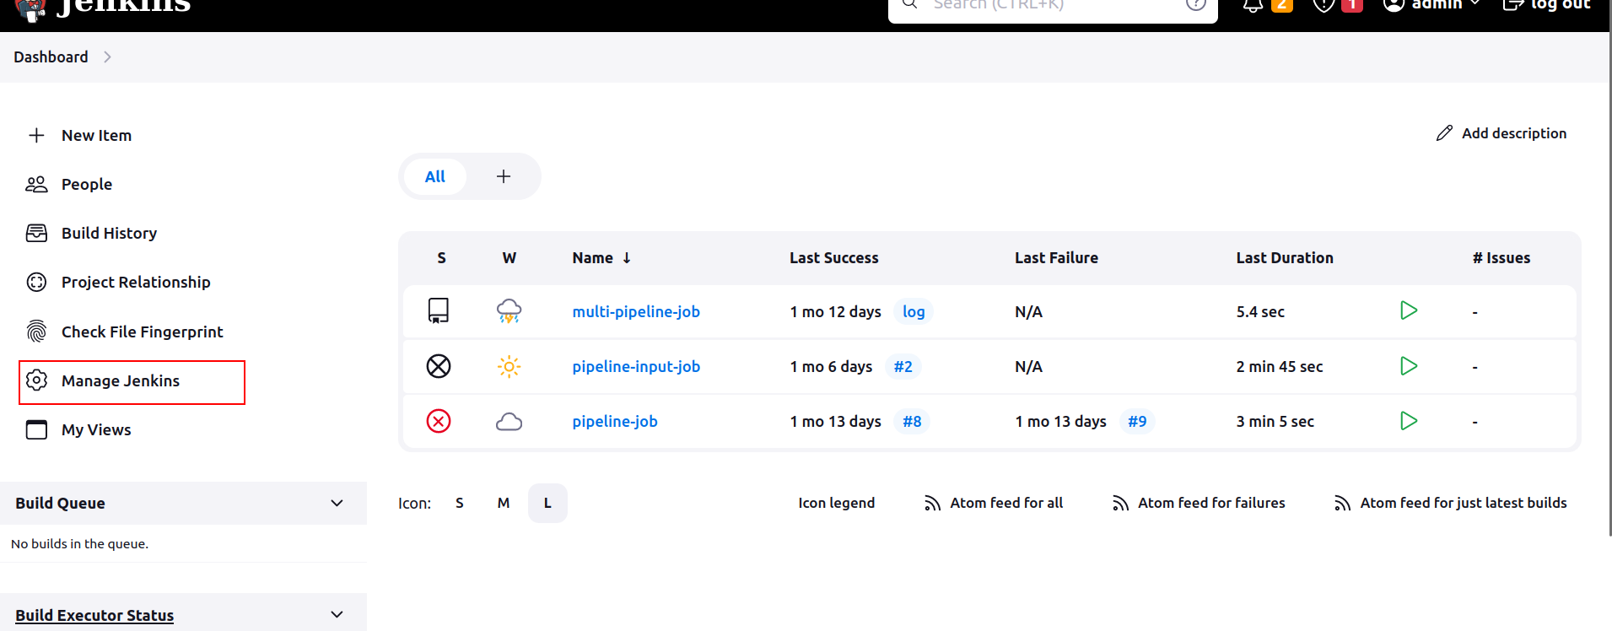1612x631 pixels.
Task: Select the All view tab
Action: (x=435, y=176)
